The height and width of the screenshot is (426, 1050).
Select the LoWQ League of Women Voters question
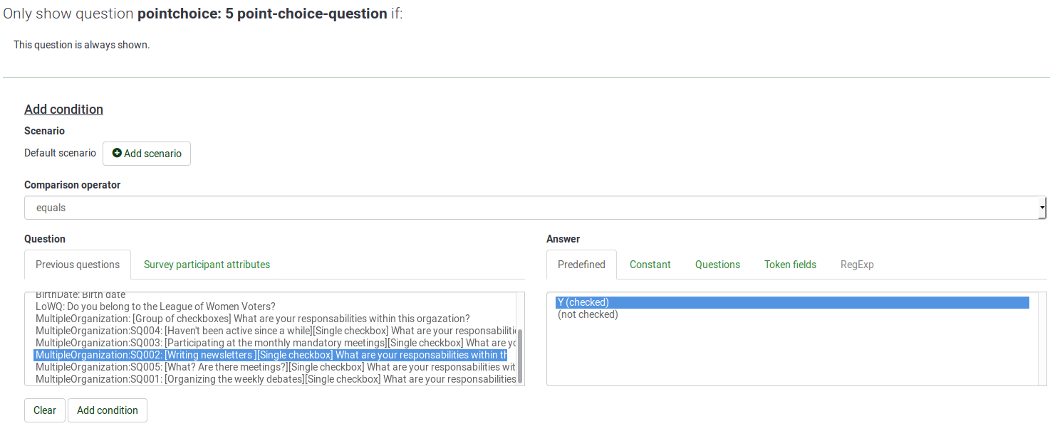(155, 307)
